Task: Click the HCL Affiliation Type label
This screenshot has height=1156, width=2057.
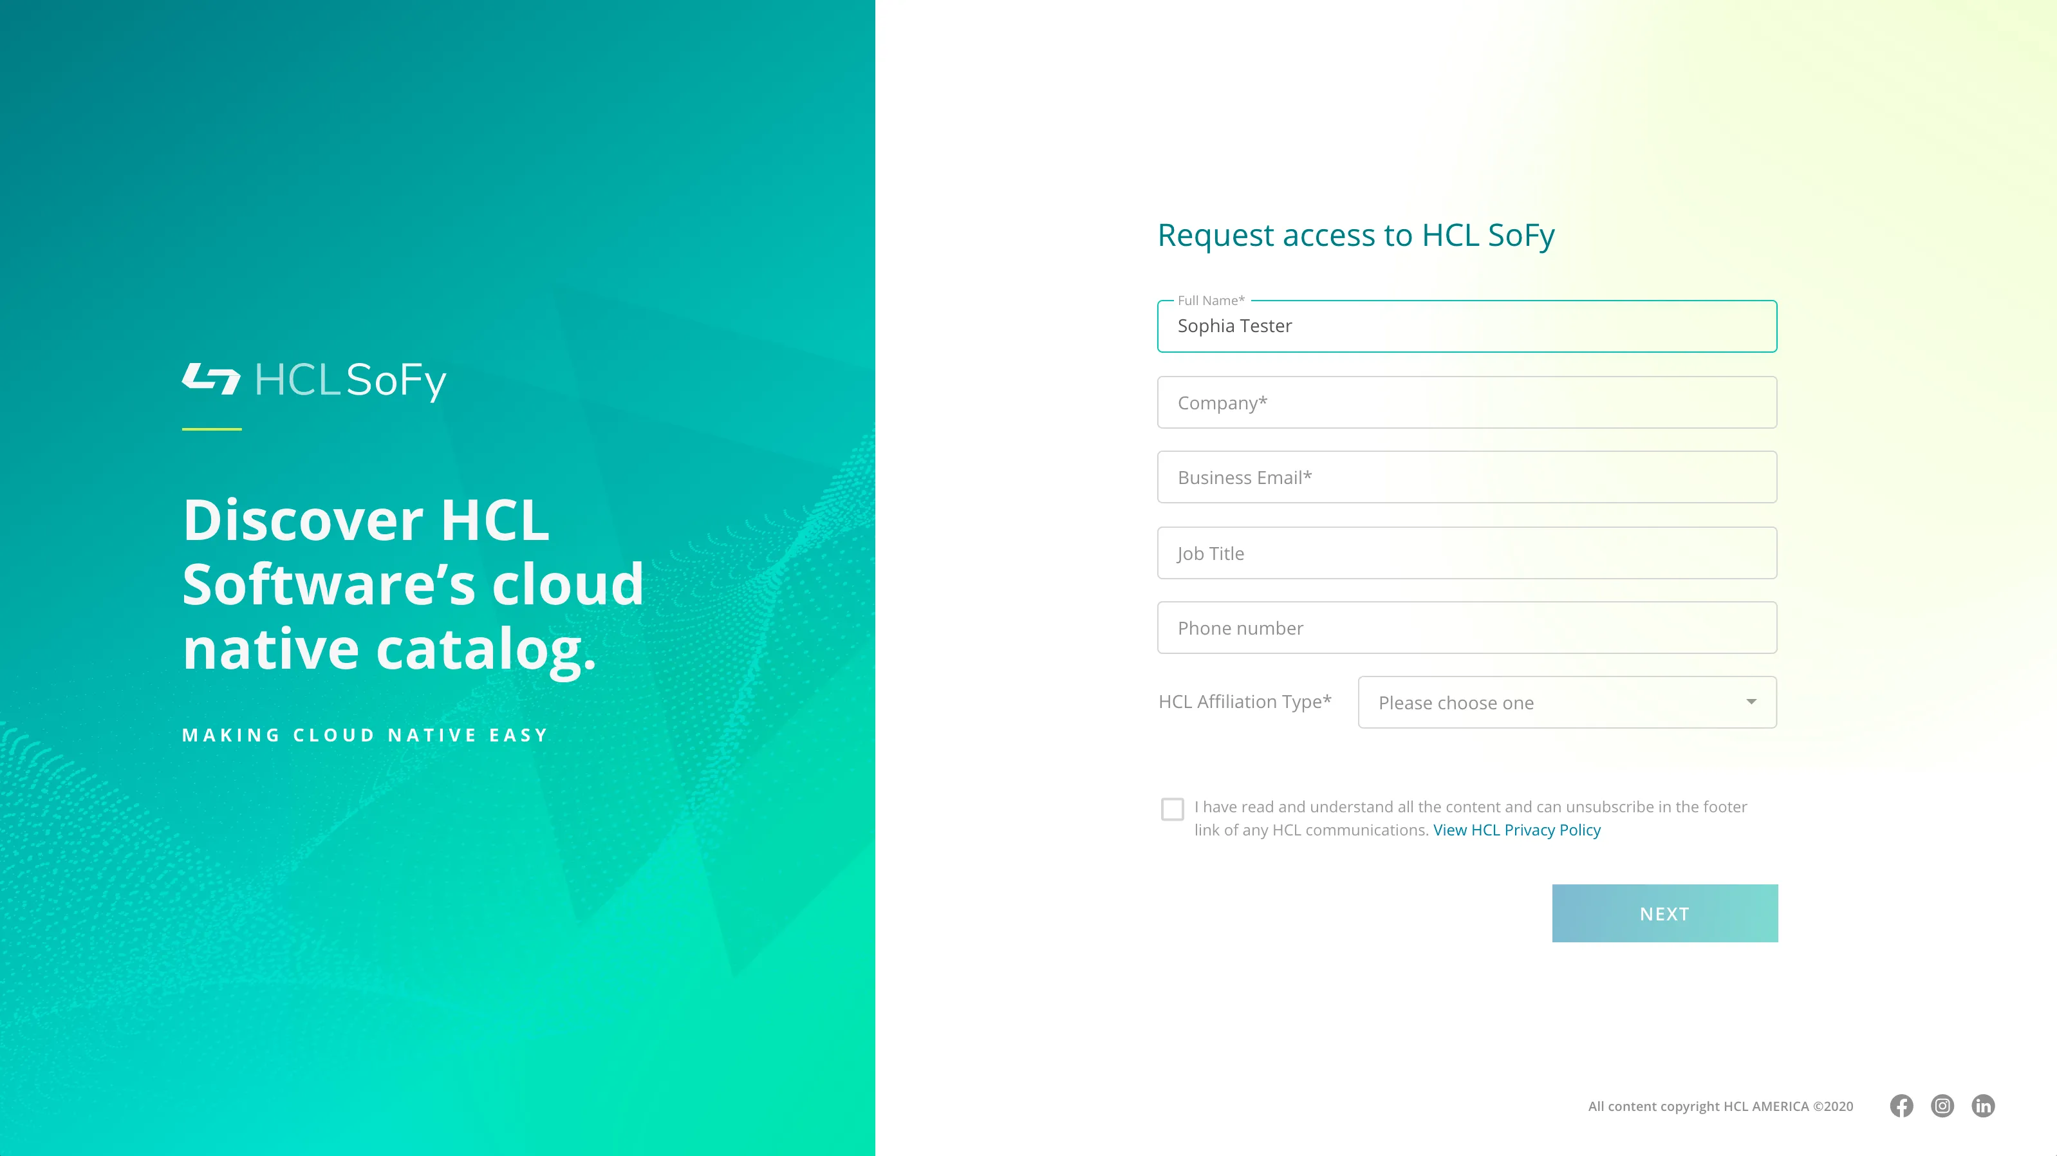Action: pyautogui.click(x=1244, y=701)
